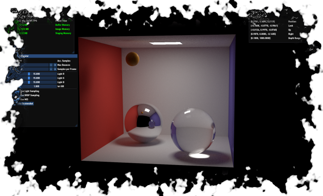Click the camera Position vector value
Image resolution: width=323 pixels, height=196 pixels.
(262, 21)
